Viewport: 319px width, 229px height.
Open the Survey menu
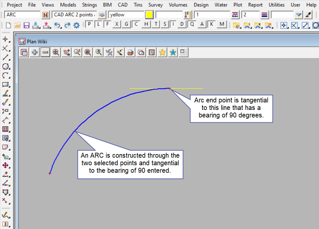point(155,5)
